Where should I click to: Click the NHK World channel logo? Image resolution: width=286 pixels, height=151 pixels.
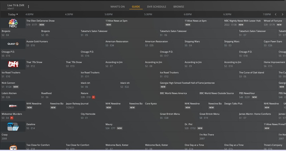coord(13,106)
